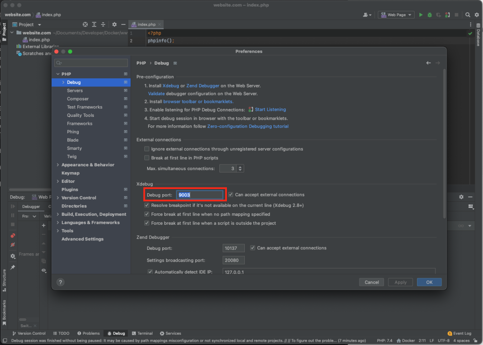This screenshot has width=483, height=345.
Task: Collapse all in Project panel
Action: pos(103,25)
